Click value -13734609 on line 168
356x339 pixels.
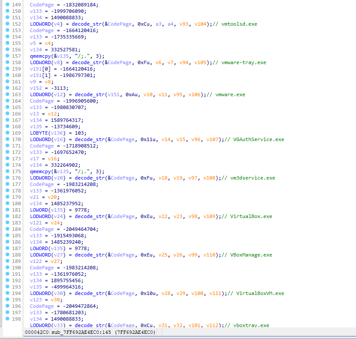pos(65,127)
